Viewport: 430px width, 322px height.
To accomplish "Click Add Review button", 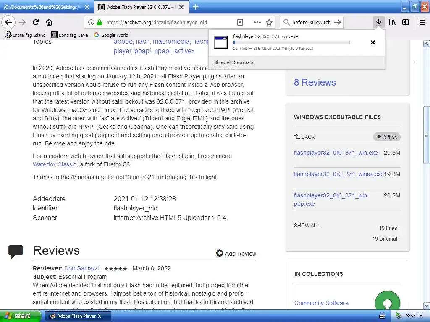I will pyautogui.click(x=236, y=253).
